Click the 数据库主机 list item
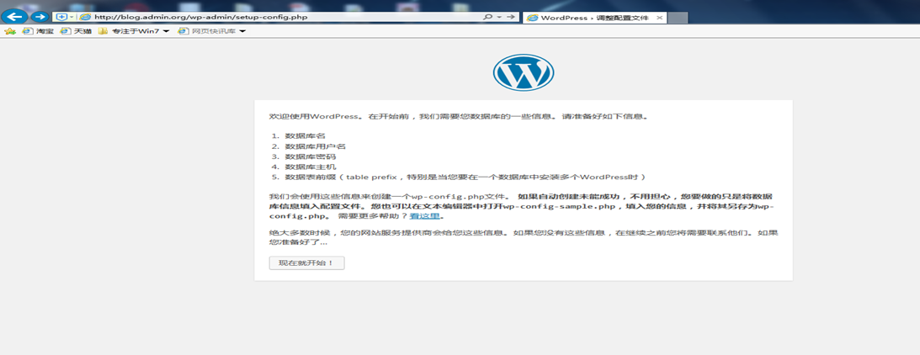 point(311,167)
